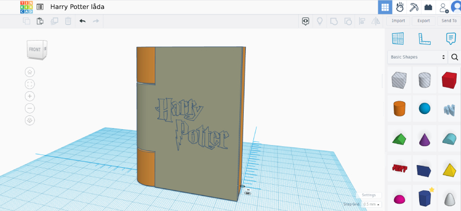This screenshot has height=211, width=461.
Task: Click the Align tool icon
Action: click(362, 21)
